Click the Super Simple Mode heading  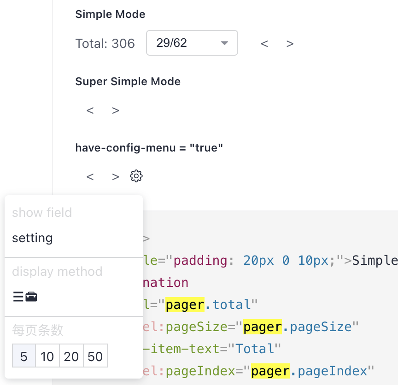pyautogui.click(x=128, y=82)
